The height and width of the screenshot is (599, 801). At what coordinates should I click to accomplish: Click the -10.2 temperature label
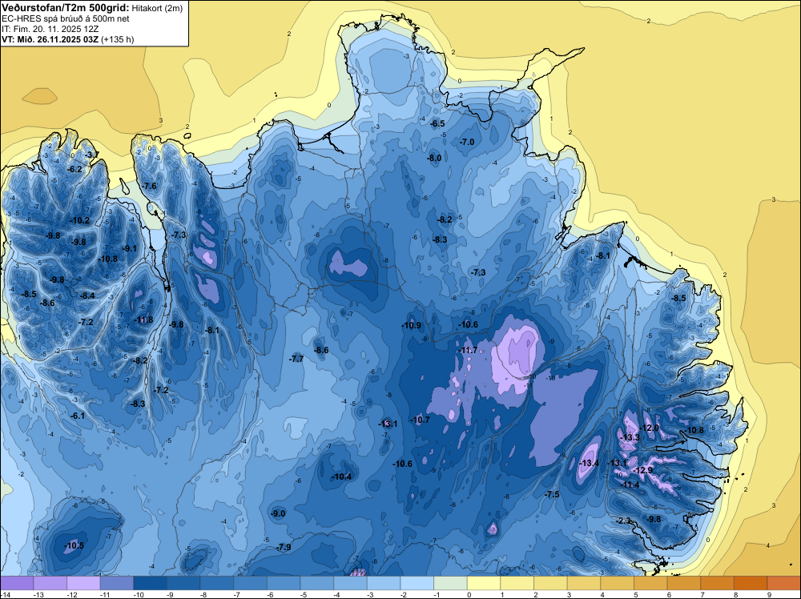point(79,220)
